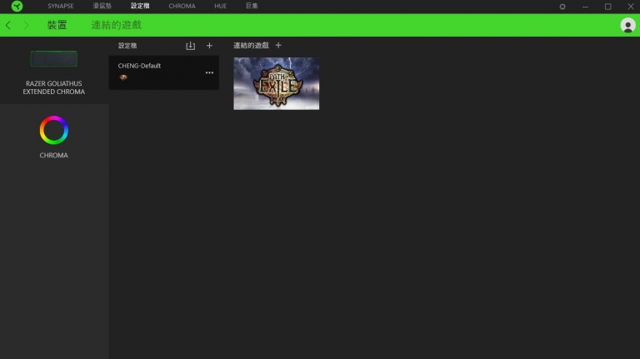Go back with the left arrow
This screenshot has height=359, width=640.
point(8,25)
